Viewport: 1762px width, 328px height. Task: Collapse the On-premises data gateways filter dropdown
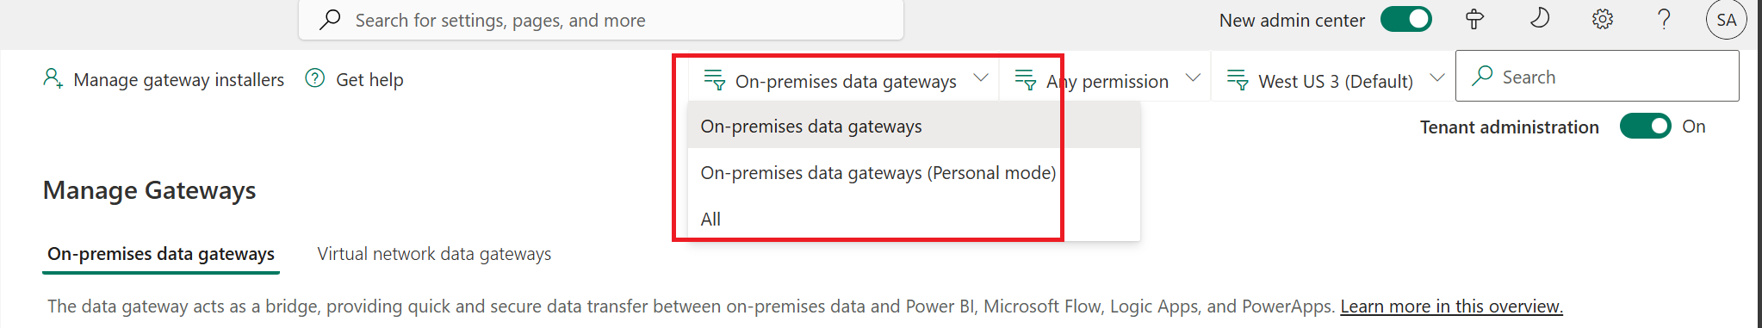pos(844,81)
